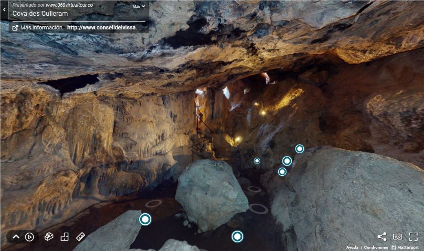Expand the Más dropdown

[139, 6]
